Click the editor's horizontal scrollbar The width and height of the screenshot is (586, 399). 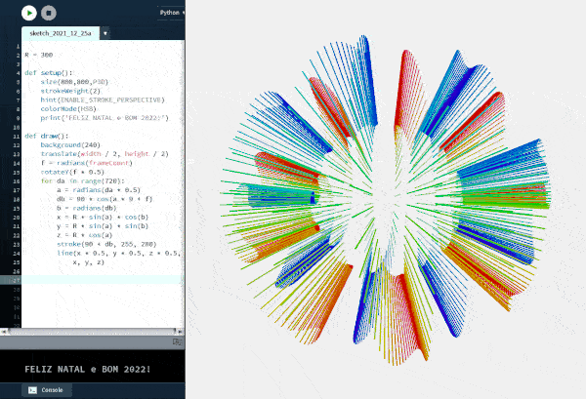tap(88, 331)
